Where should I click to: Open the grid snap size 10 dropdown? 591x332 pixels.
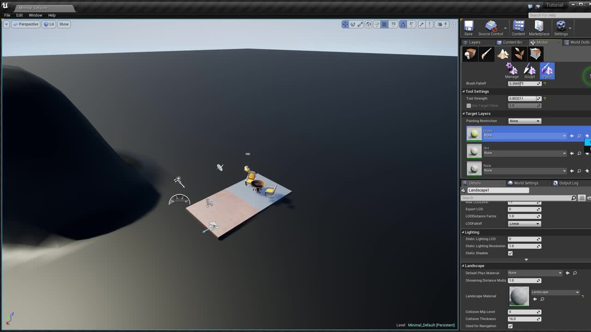393,24
